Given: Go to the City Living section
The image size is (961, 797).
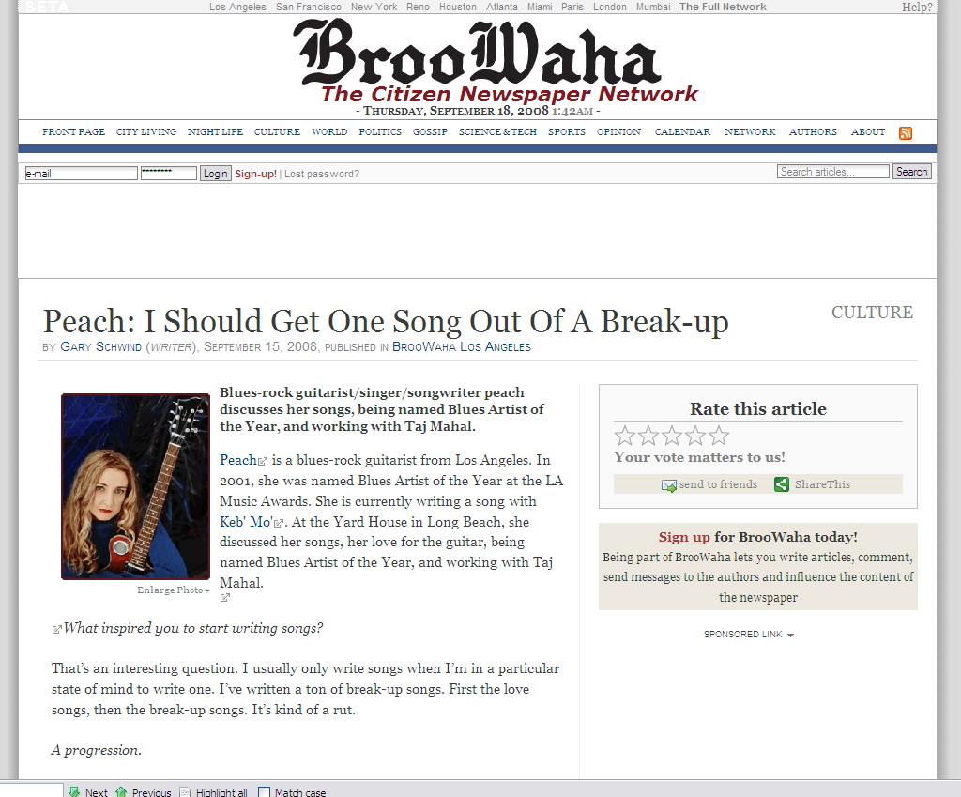Looking at the screenshot, I should click(x=146, y=131).
